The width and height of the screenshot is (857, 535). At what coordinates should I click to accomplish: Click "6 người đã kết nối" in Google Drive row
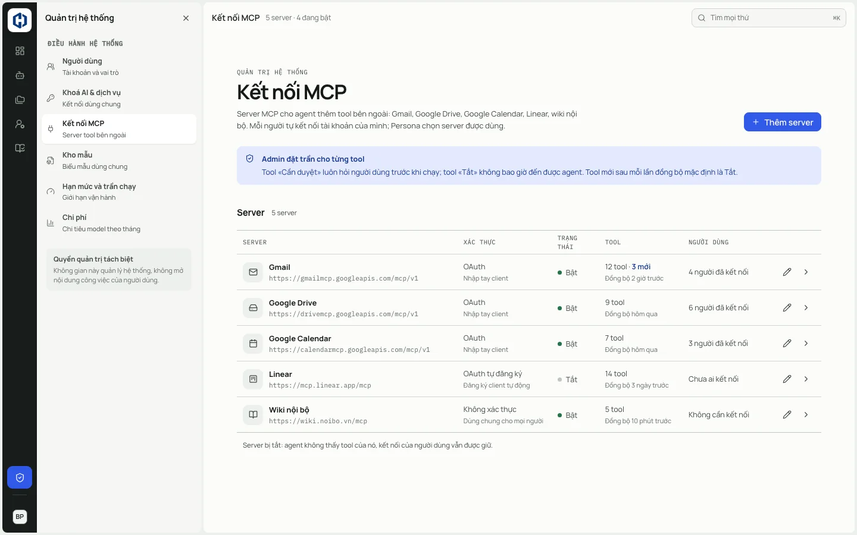[718, 308]
